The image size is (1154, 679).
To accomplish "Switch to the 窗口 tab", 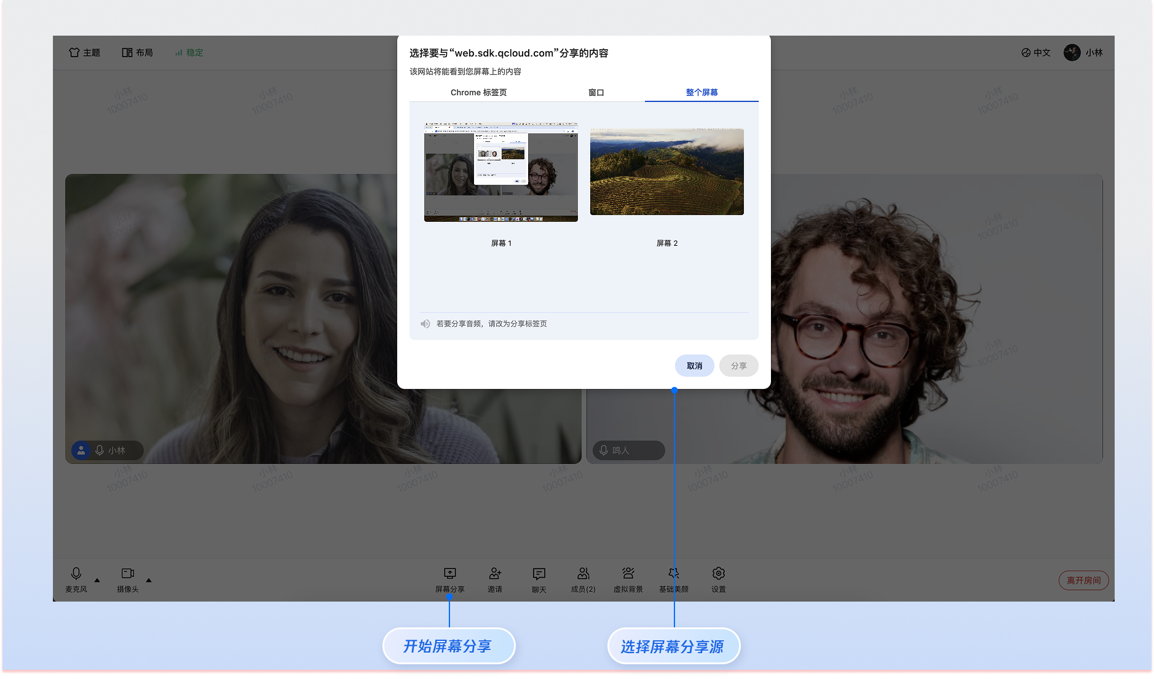I will [x=596, y=93].
